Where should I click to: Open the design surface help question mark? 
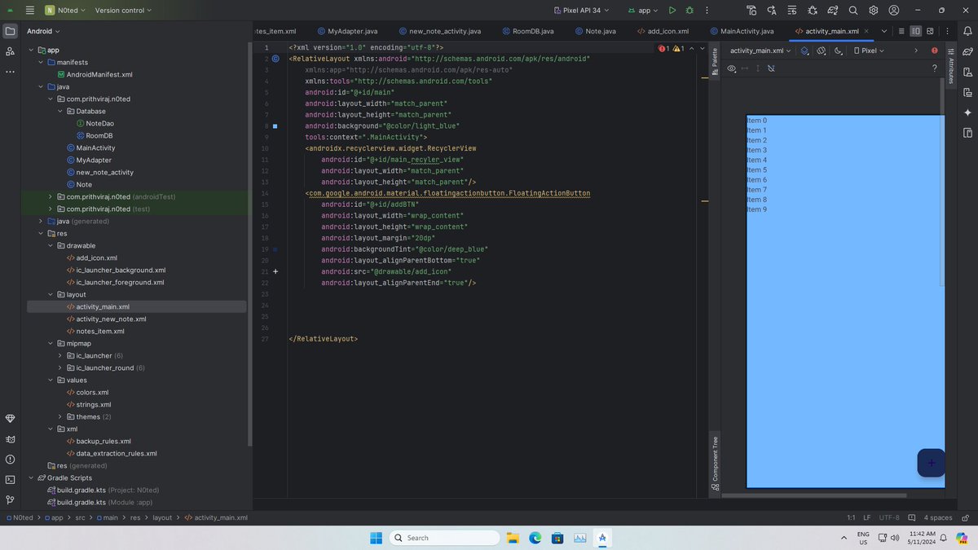tap(934, 68)
